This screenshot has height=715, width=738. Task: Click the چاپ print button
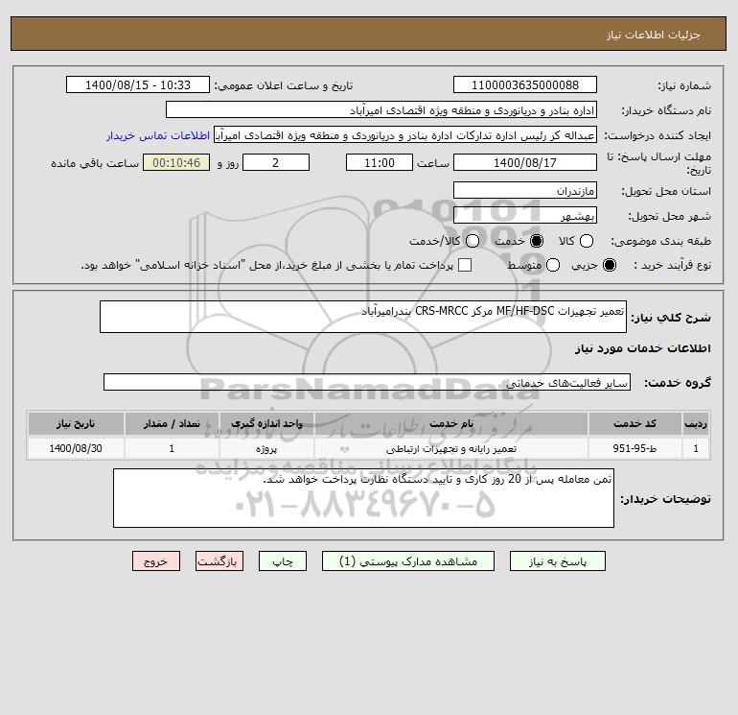click(283, 560)
